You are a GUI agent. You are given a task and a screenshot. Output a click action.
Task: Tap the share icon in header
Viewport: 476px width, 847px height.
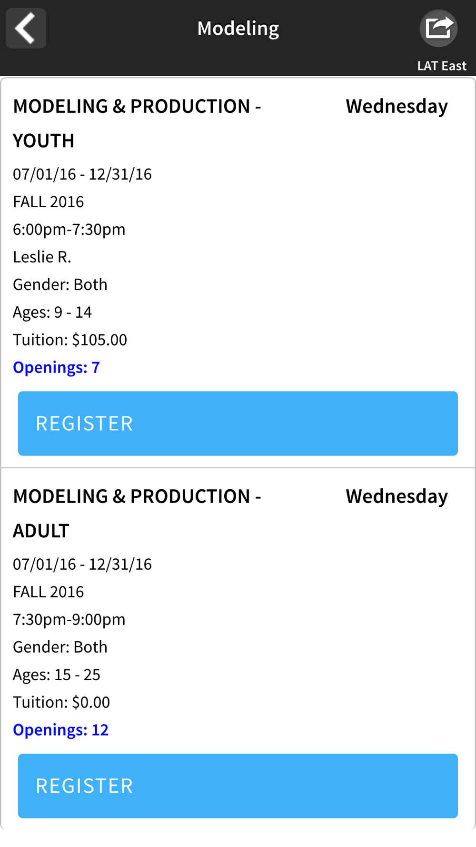438,28
